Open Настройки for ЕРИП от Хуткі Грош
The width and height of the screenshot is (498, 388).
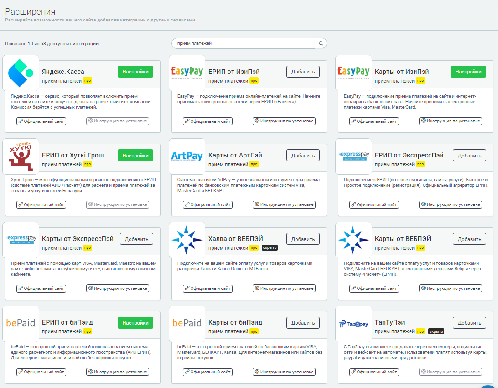[x=135, y=155]
